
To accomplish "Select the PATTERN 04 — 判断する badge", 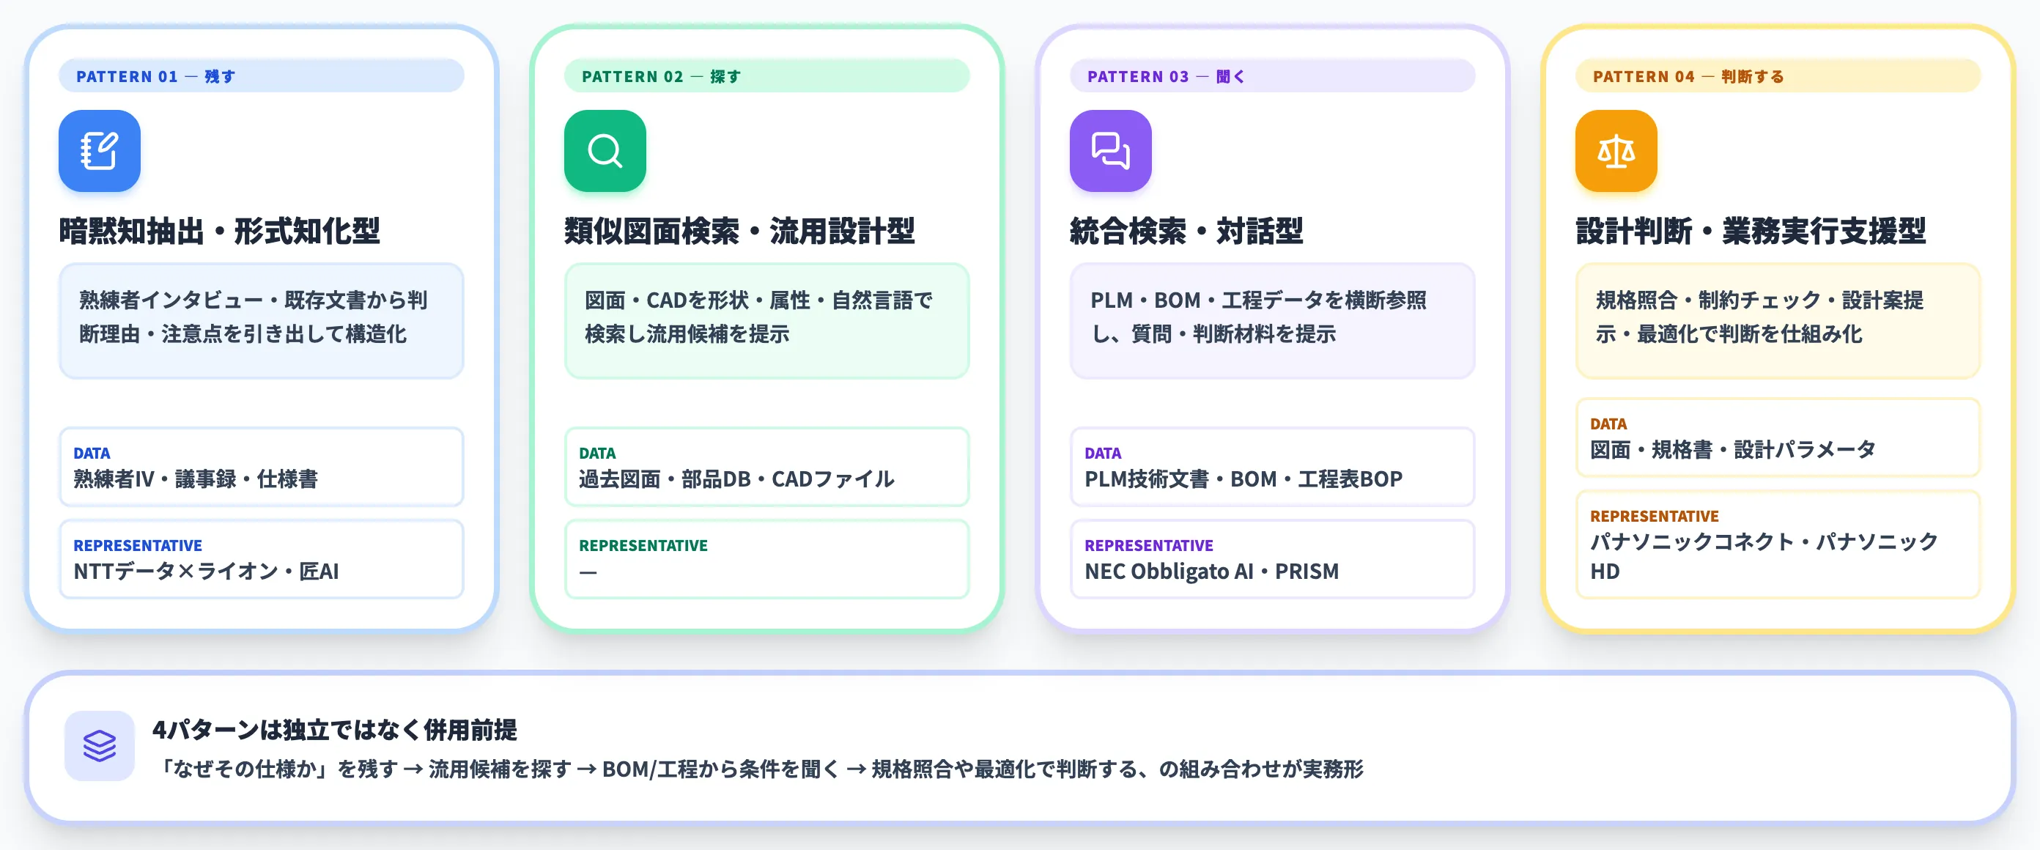I will point(1778,76).
